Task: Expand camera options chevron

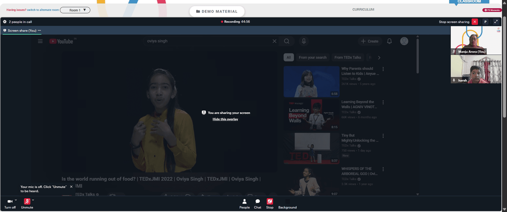Action: pyautogui.click(x=16, y=200)
